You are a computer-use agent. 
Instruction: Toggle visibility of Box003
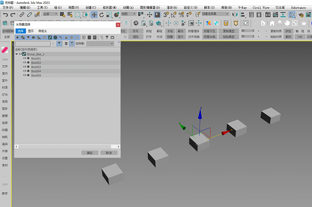(x=24, y=67)
